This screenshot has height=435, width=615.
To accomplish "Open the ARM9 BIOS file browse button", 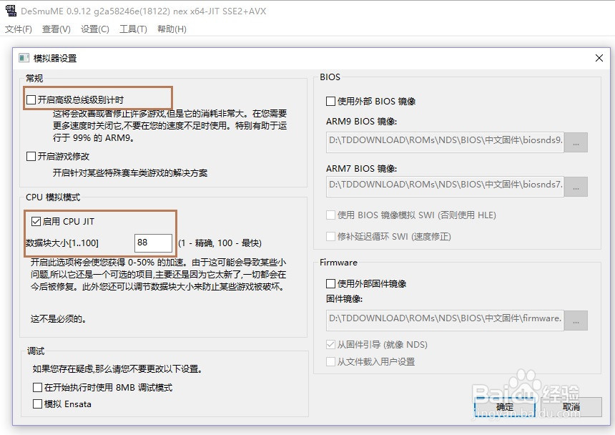I will [576, 142].
